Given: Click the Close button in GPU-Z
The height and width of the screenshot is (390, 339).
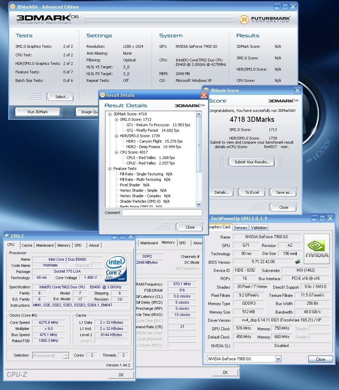Looking at the screenshot, I should coord(321,359).
